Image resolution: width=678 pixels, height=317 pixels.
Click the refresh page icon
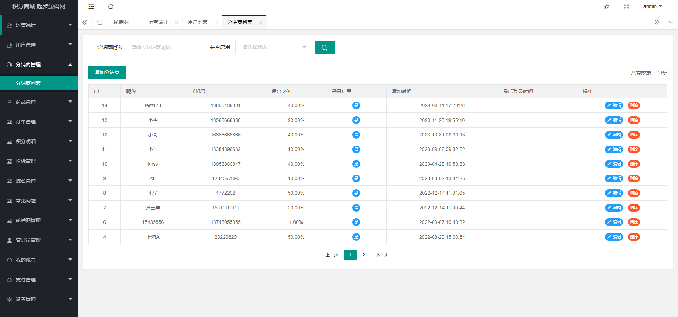point(111,7)
